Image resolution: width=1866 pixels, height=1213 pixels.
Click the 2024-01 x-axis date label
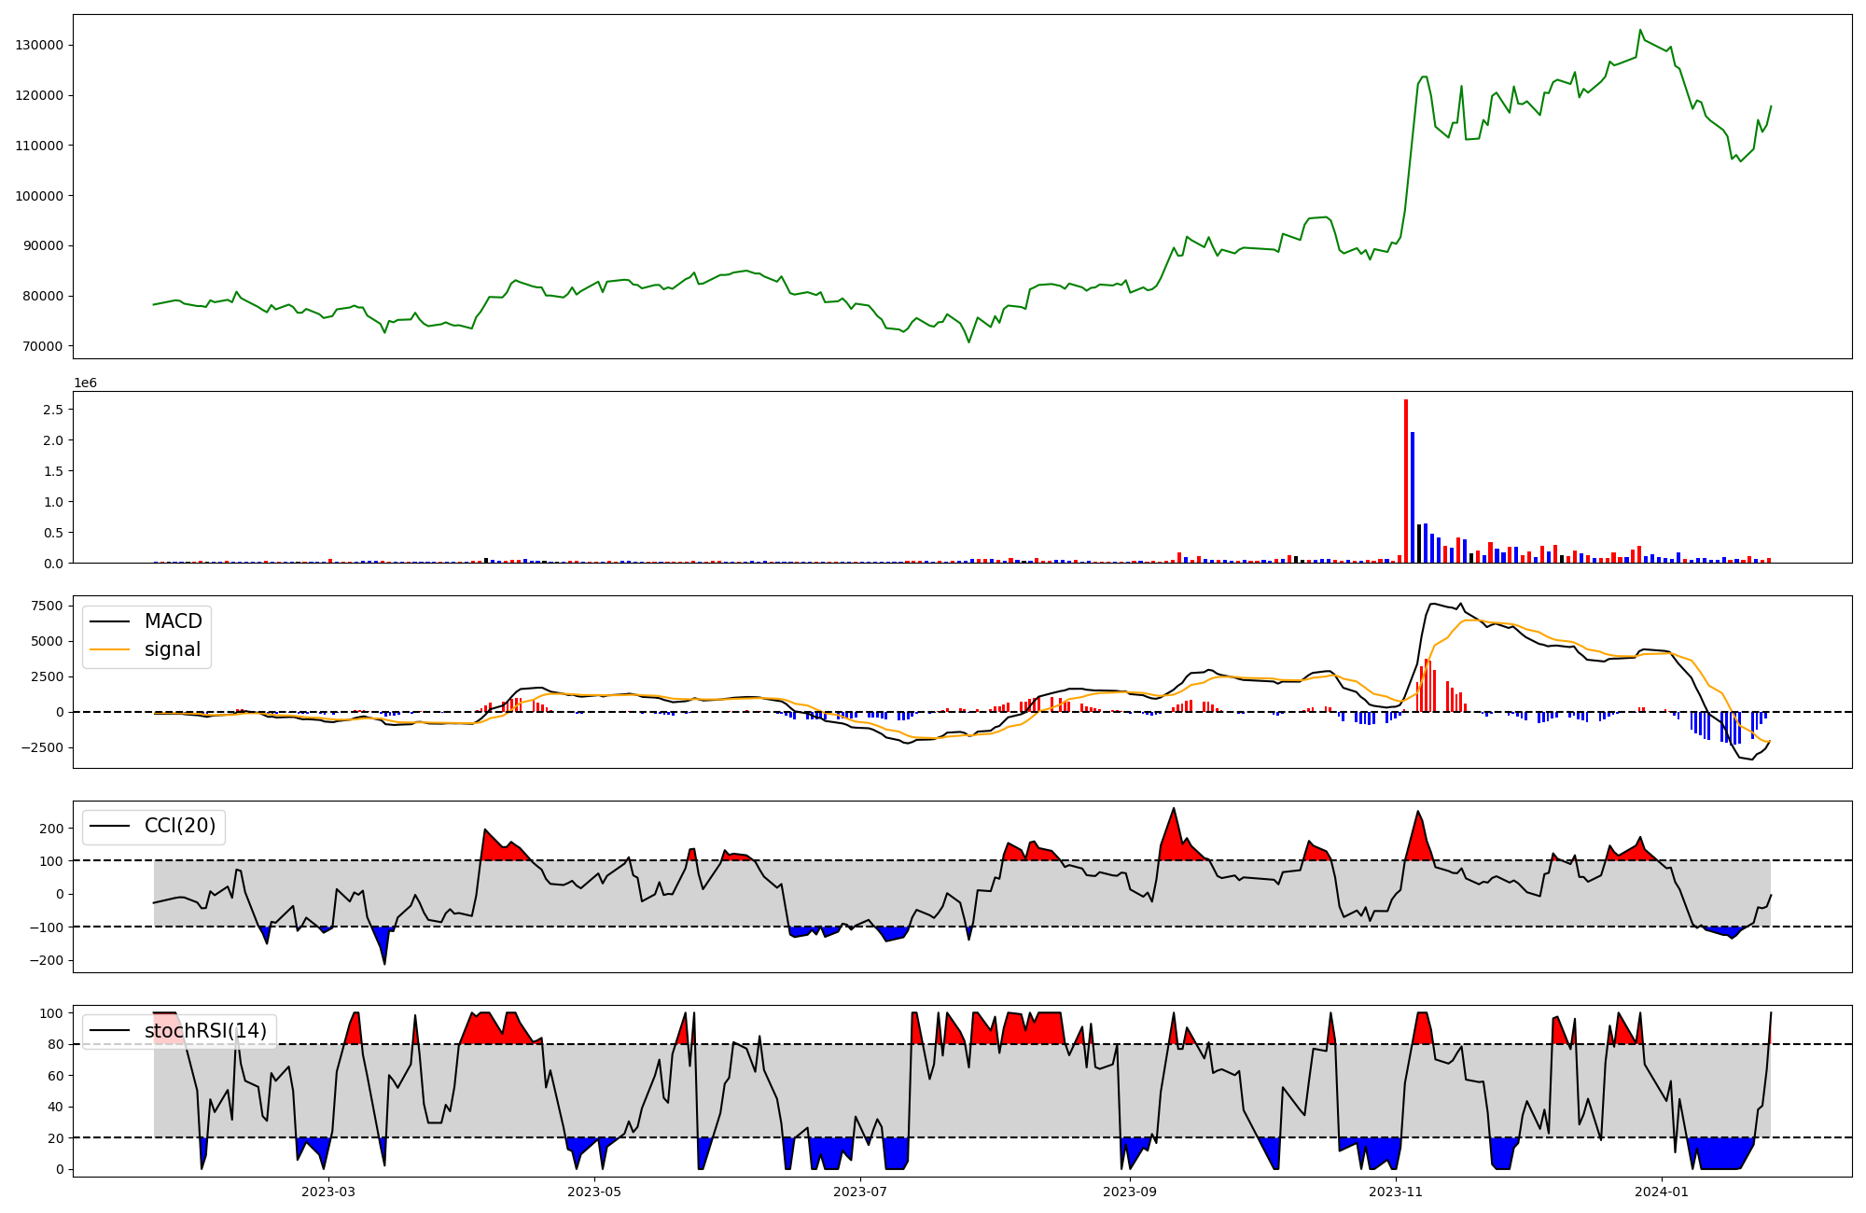(x=1662, y=1192)
